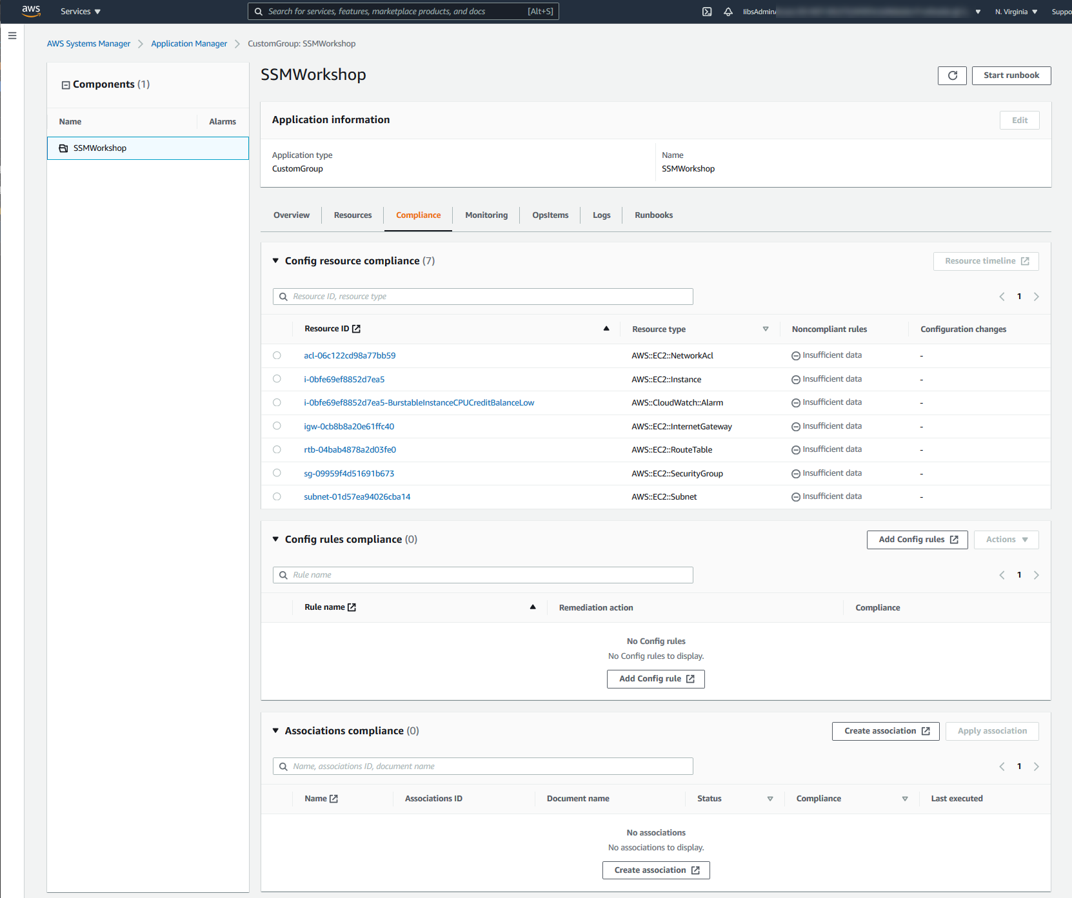
Task: Open the Logs tab
Action: 602,215
